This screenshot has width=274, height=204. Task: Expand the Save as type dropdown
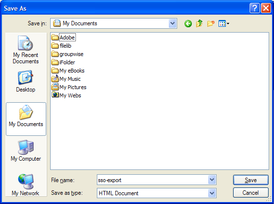pyautogui.click(x=212, y=193)
